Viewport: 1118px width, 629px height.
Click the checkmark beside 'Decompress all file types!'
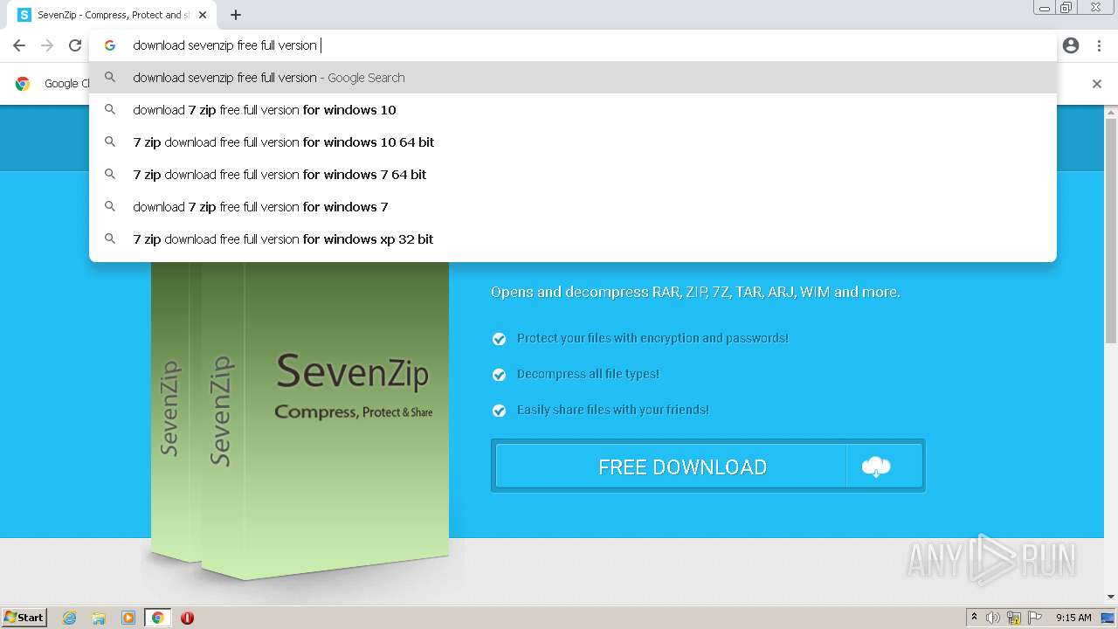tap(499, 375)
